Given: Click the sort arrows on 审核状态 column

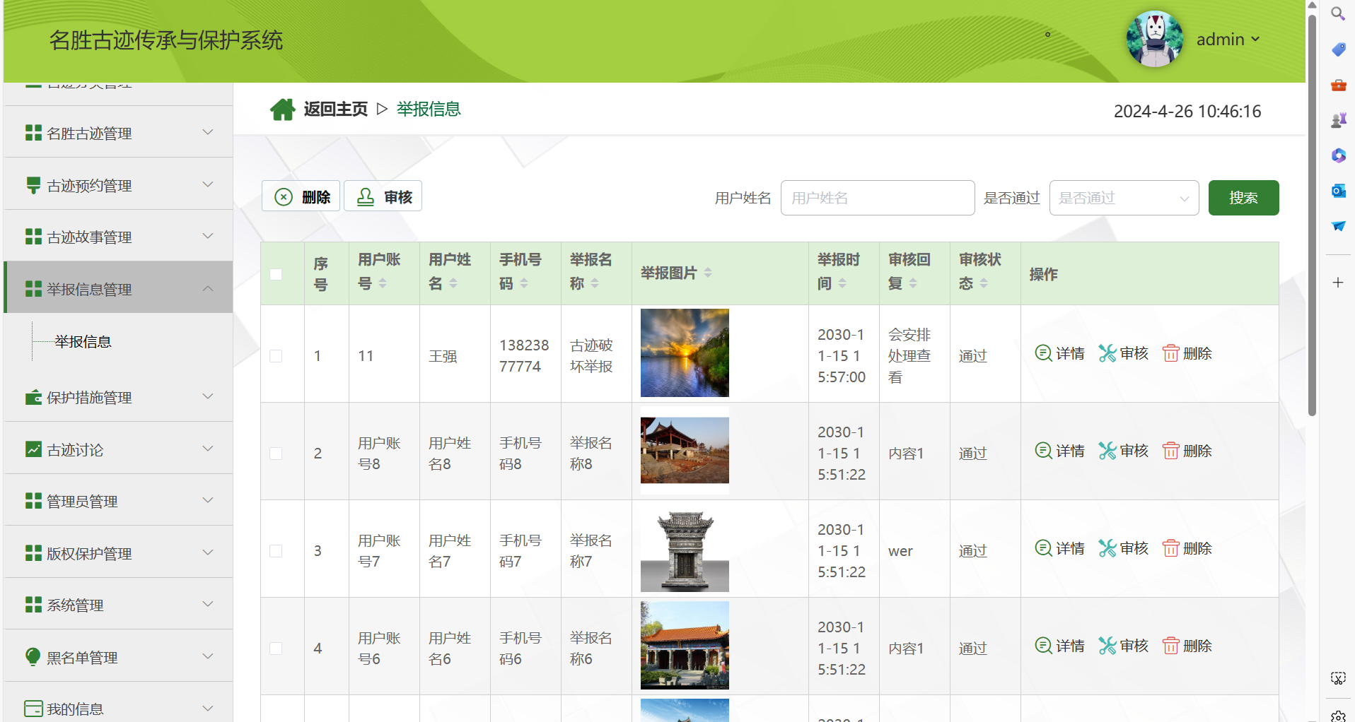Looking at the screenshot, I should coord(984,283).
